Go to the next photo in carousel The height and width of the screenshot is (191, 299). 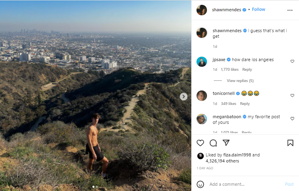183,97
